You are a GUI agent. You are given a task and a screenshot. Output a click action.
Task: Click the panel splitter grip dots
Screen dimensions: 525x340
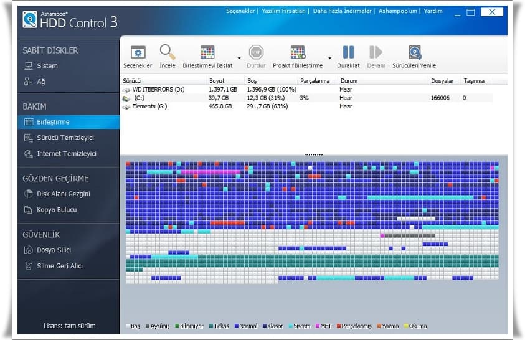tap(313, 155)
